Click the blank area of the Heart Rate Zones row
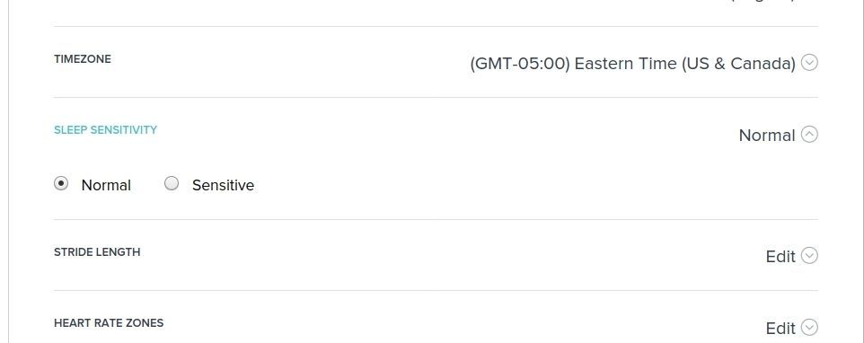 pyautogui.click(x=463, y=327)
